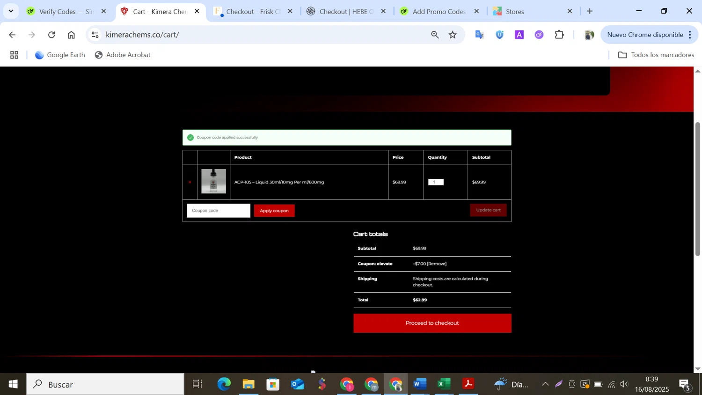Screen dimensions: 702x395
Task: Open File Explorer from taskbar
Action: click(x=249, y=384)
